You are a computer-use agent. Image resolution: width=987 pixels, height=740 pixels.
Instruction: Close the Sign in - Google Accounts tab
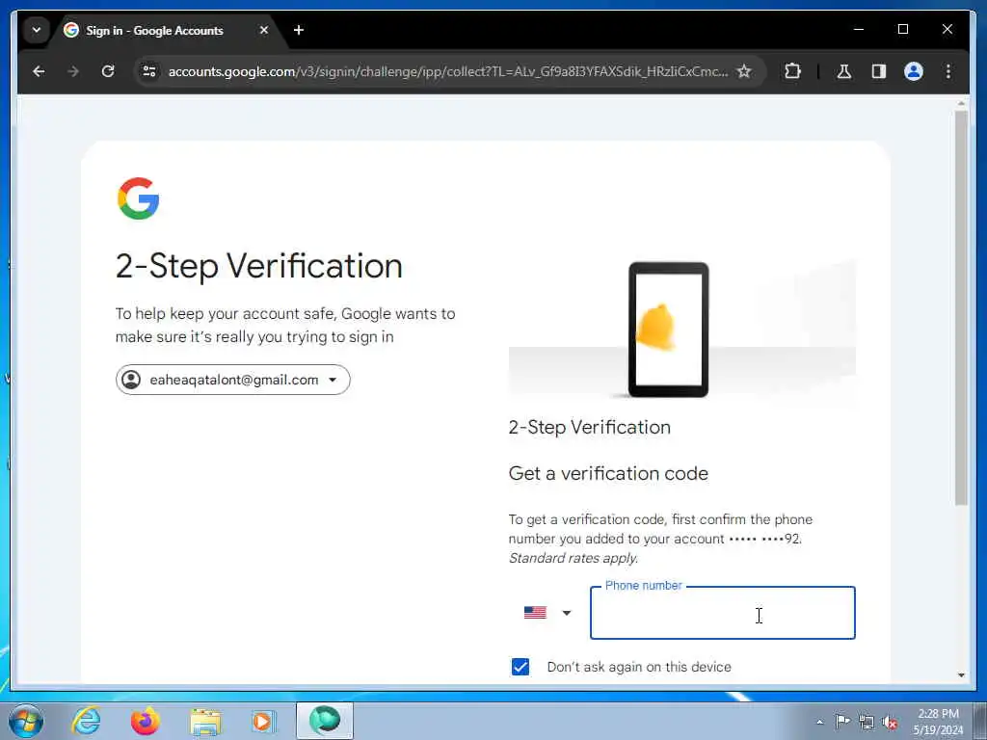264,30
